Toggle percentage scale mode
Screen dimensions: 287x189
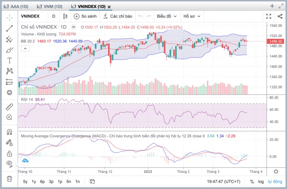point(252,182)
